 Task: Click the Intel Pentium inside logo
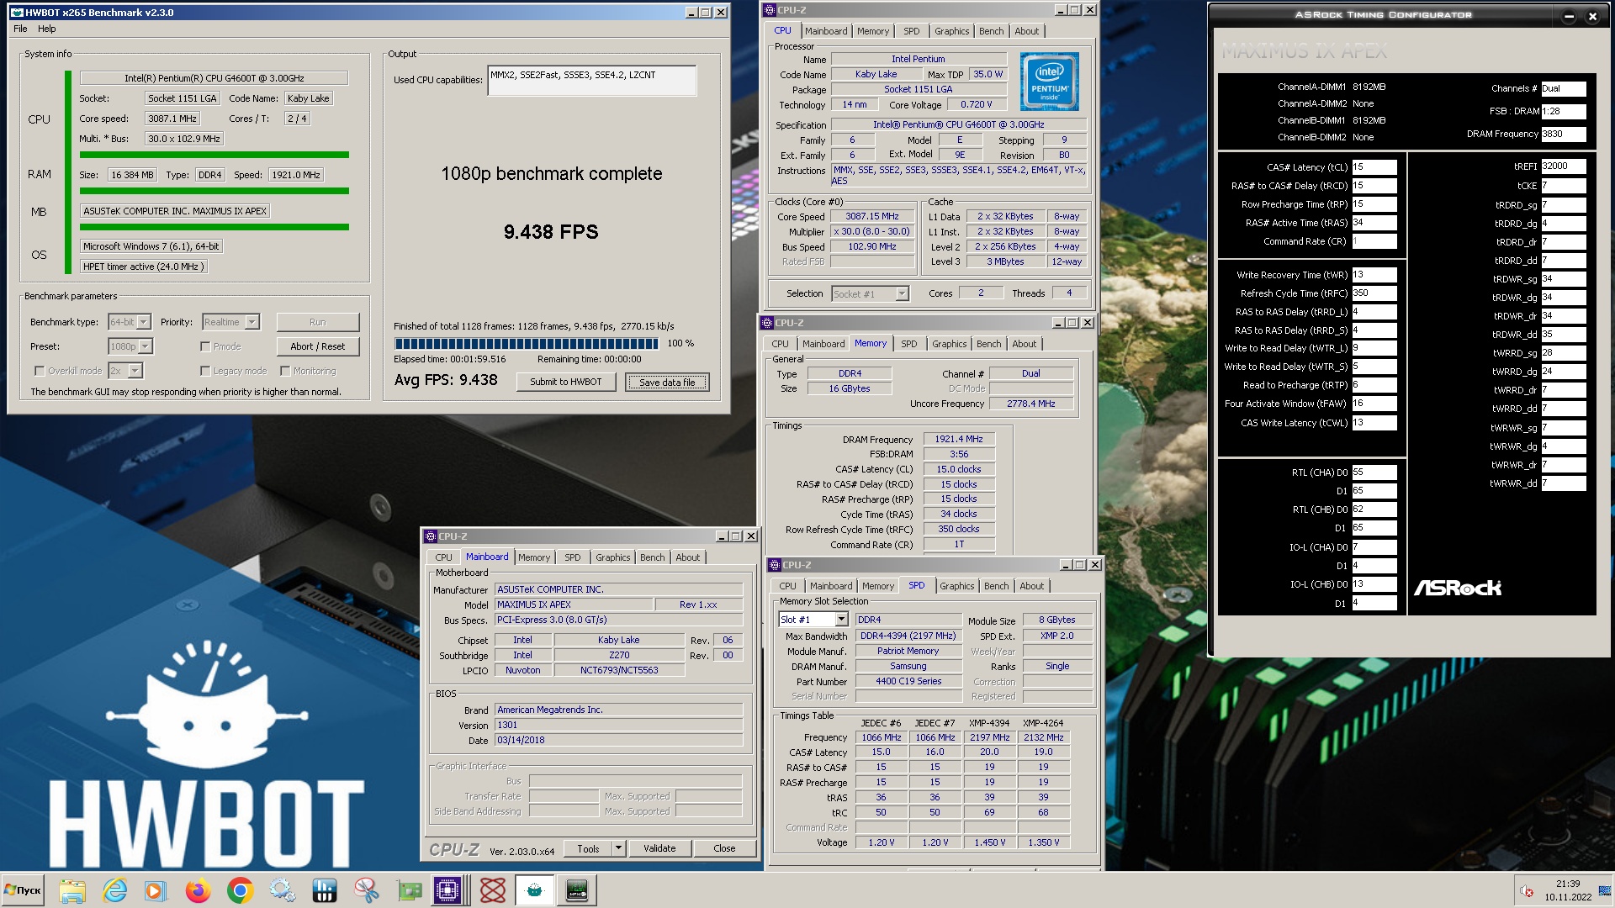pyautogui.click(x=1049, y=82)
